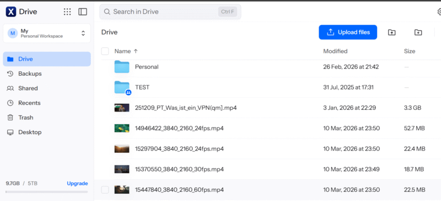Click the storage usage progress bar
Viewport: 441px width, 201px height.
pos(47,192)
